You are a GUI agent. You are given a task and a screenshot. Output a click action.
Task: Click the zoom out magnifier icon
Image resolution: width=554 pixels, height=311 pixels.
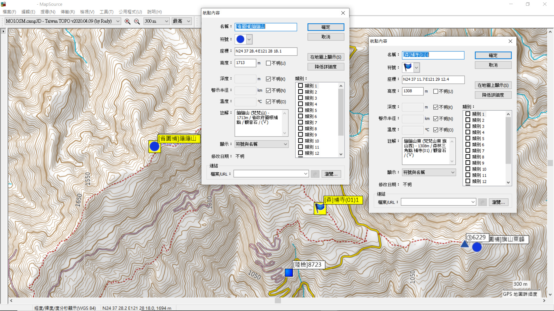point(137,21)
